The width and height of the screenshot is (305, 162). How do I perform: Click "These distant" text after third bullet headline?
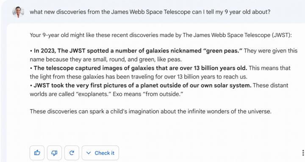click(270, 85)
